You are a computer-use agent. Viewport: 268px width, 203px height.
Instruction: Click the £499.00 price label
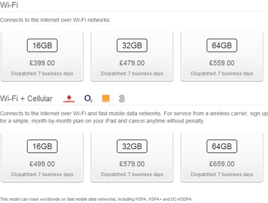42,164
